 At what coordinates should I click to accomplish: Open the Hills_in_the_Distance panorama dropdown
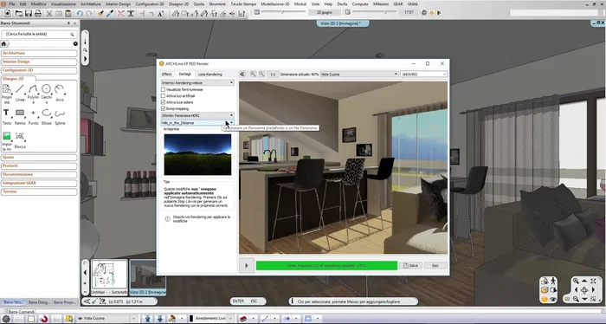[x=197, y=122]
